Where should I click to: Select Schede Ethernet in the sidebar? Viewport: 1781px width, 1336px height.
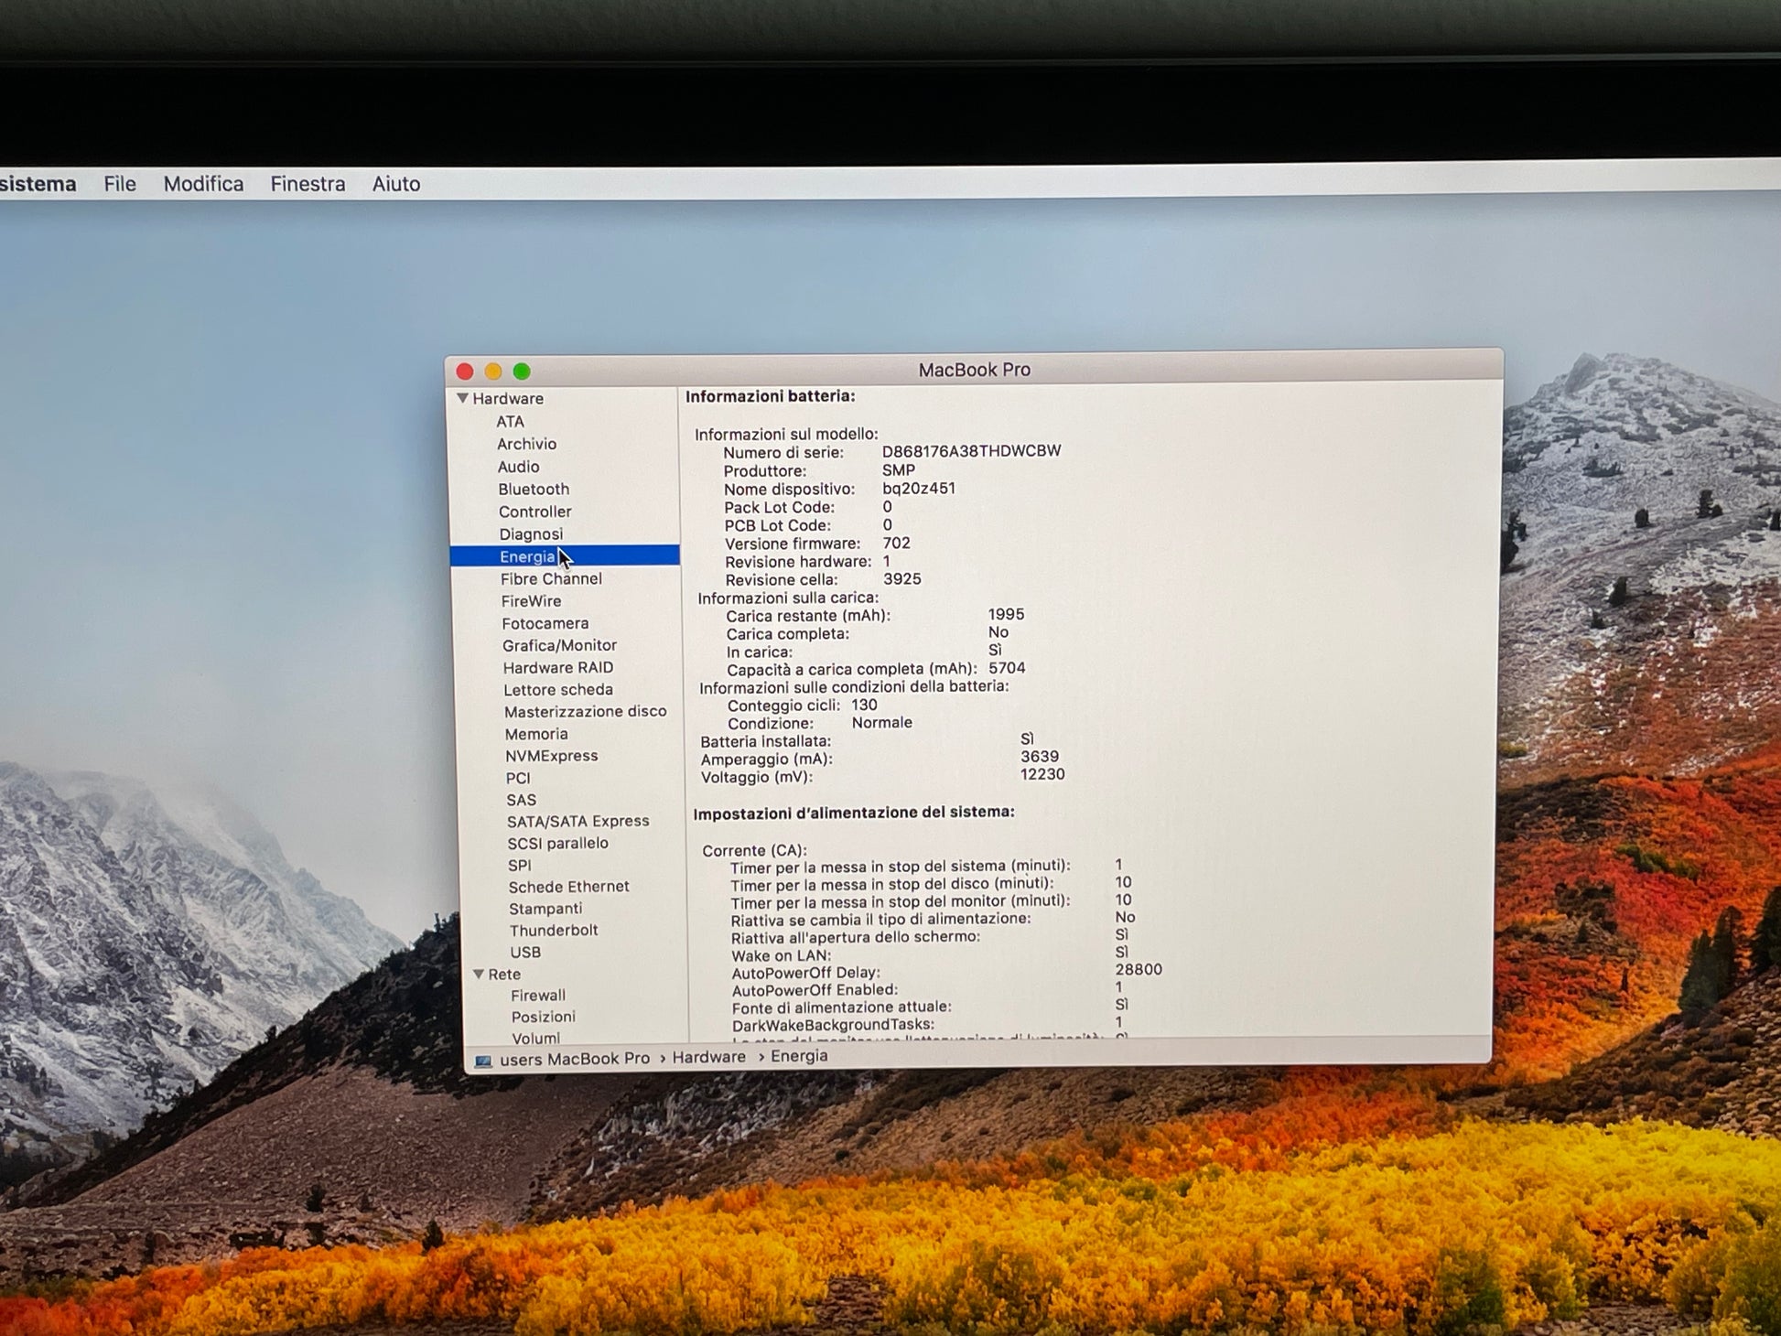[568, 887]
